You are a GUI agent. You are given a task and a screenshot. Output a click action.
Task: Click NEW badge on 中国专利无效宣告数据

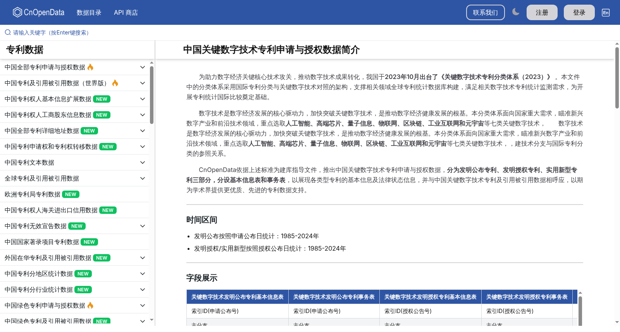[x=77, y=226]
